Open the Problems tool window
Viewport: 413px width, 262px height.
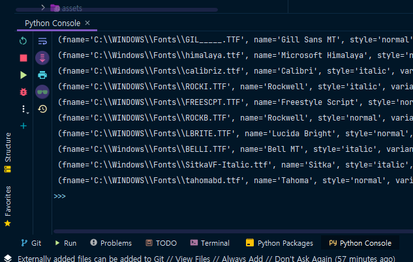(111, 243)
